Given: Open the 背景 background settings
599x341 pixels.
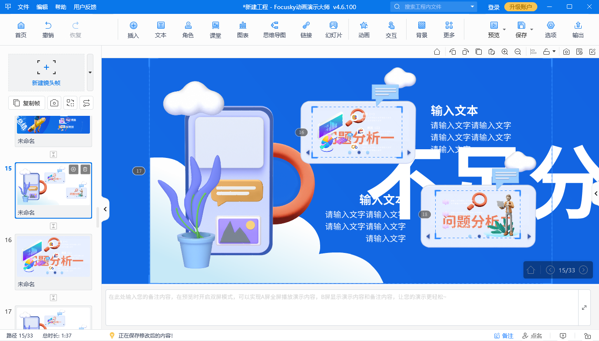Looking at the screenshot, I should point(422,30).
